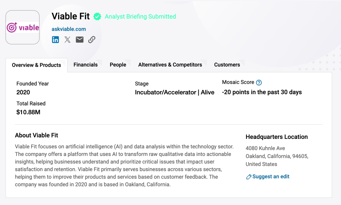Click the pencil icon beside Suggest an edit
Screen dimensions: 341x205
click(x=248, y=177)
